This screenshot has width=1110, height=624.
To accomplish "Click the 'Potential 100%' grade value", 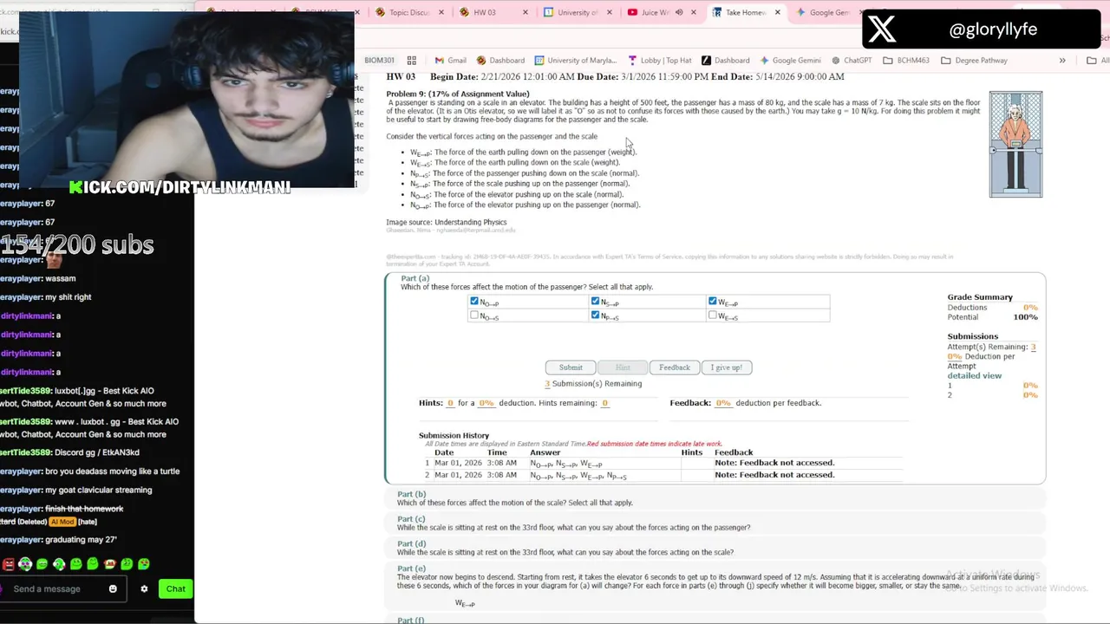I will 1025,317.
